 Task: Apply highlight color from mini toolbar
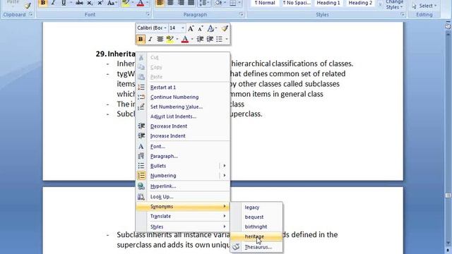click(x=170, y=40)
